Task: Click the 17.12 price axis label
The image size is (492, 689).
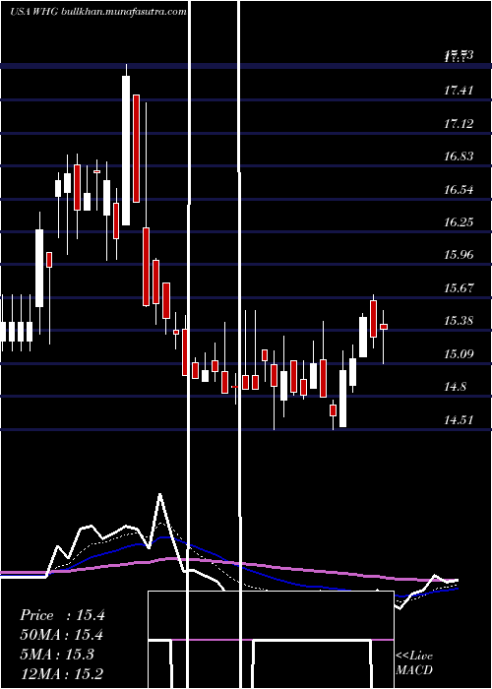Action: click(x=459, y=124)
